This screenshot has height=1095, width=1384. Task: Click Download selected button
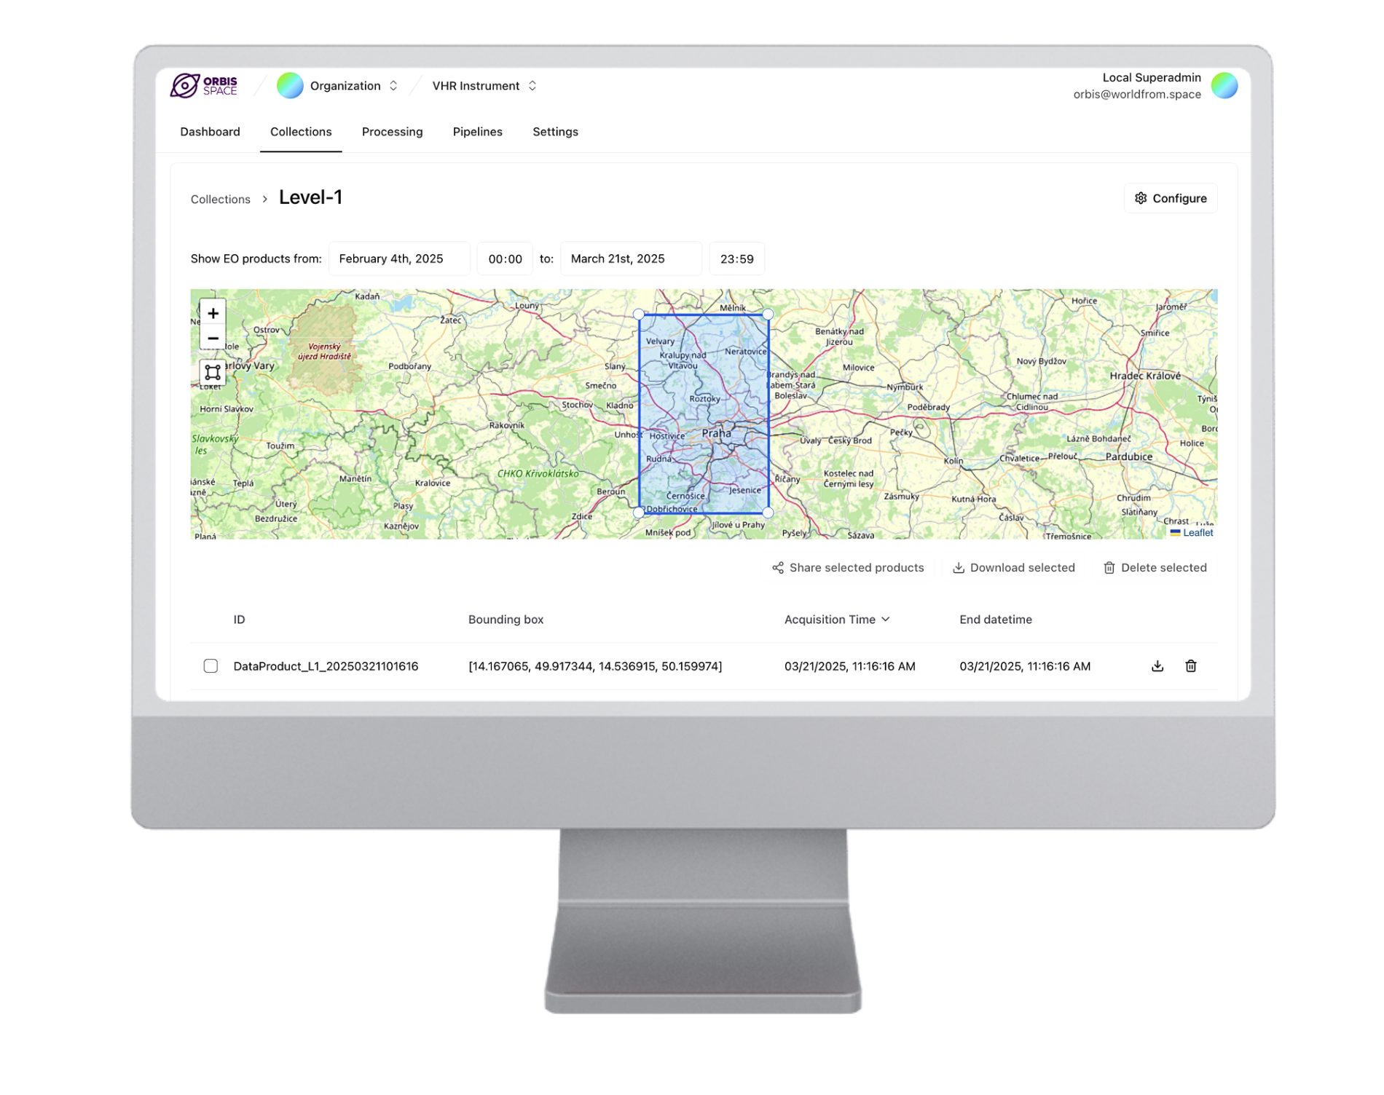point(1013,568)
